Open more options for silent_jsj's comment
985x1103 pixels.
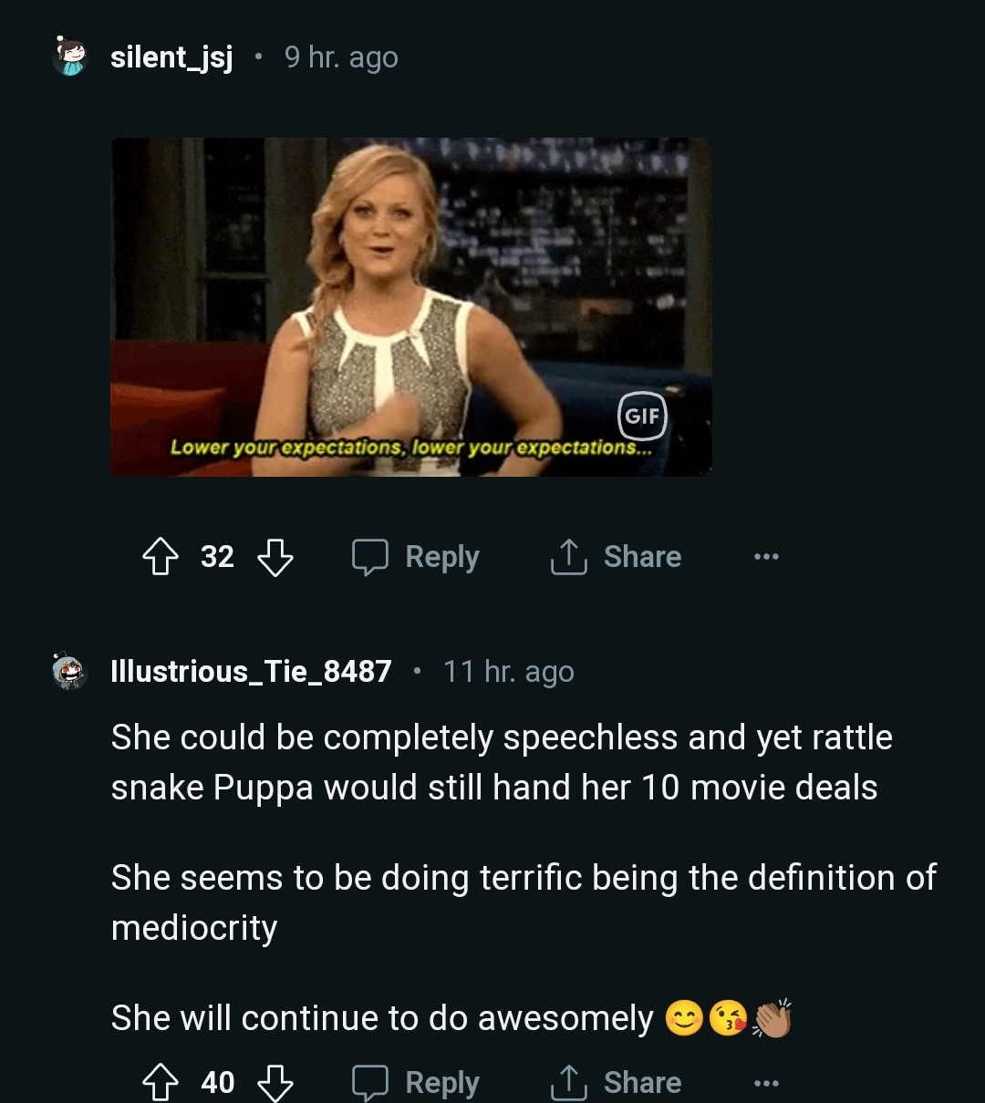[x=766, y=556]
